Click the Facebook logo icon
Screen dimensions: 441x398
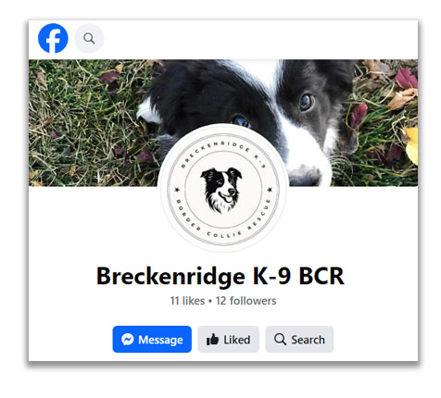point(53,38)
